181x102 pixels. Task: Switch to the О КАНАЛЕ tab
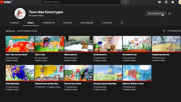[107, 23]
